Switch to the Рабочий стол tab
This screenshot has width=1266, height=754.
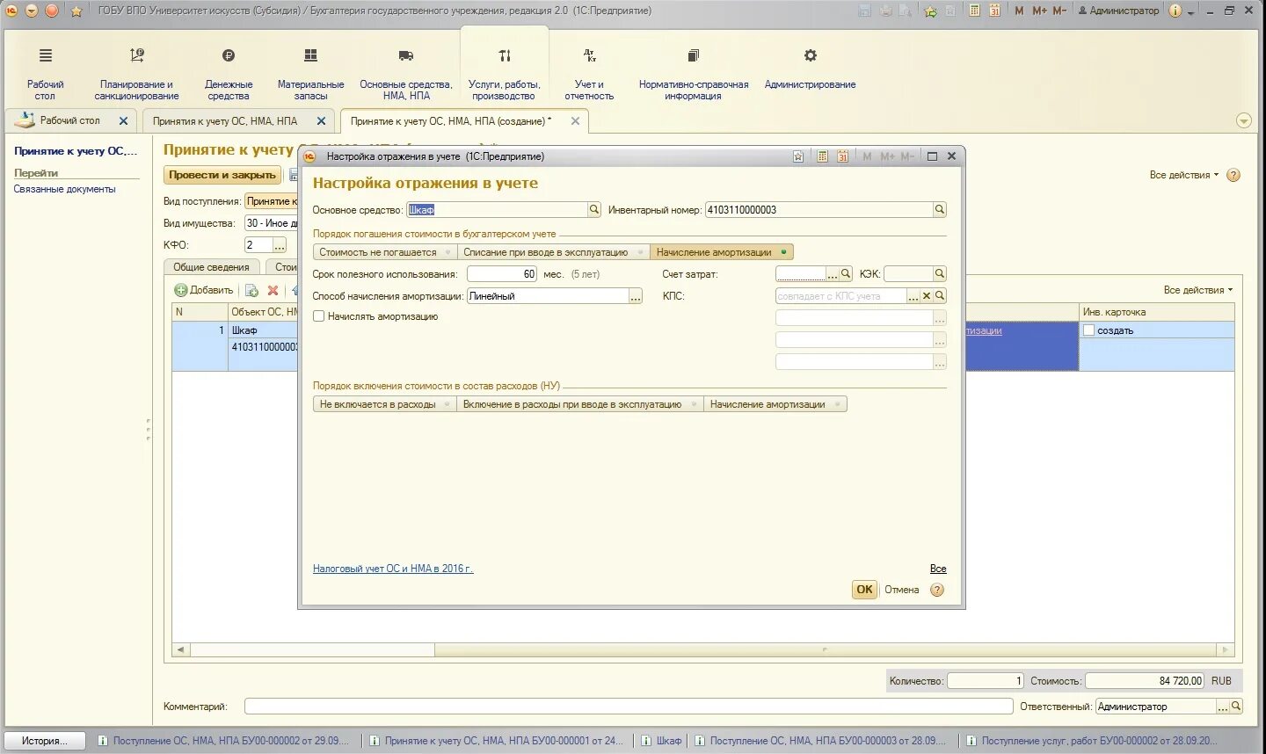(x=70, y=120)
